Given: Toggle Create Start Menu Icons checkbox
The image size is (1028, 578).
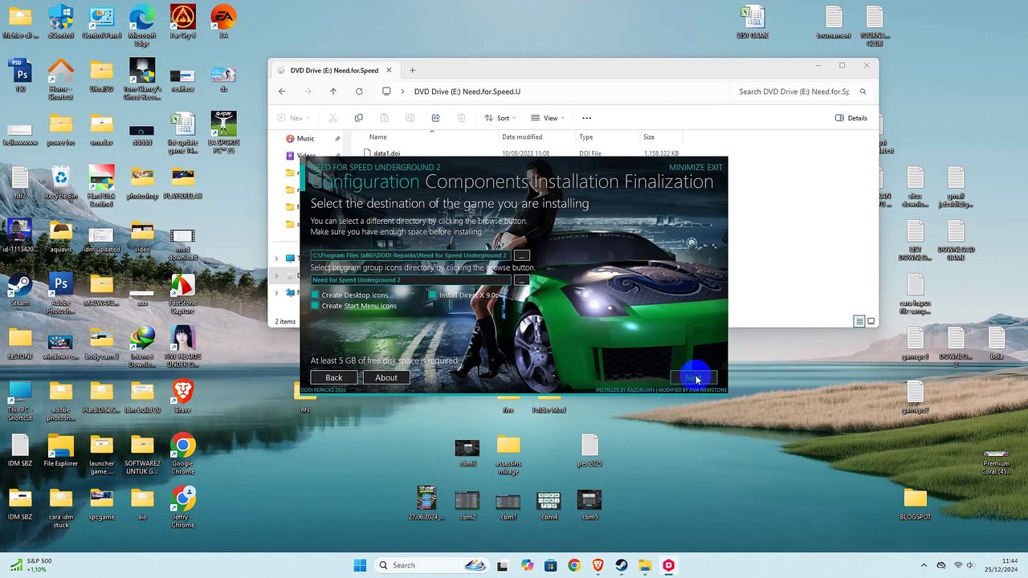Looking at the screenshot, I should (x=316, y=306).
